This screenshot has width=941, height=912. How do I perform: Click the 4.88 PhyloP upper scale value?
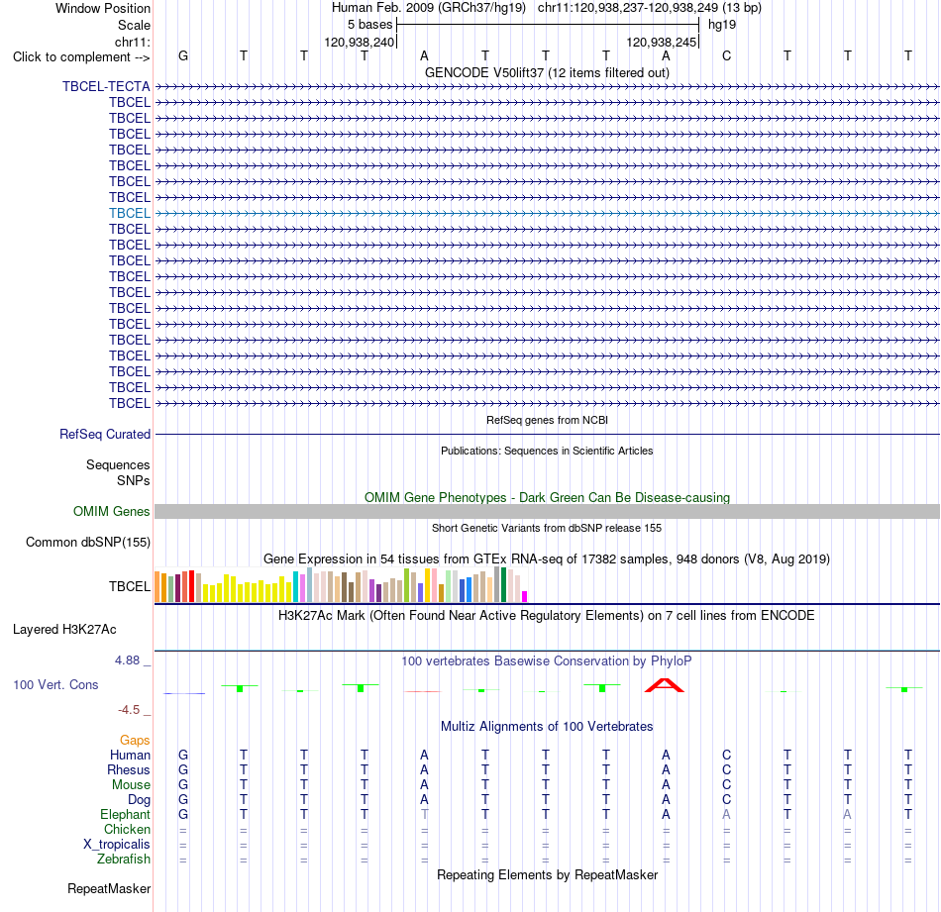tap(127, 660)
